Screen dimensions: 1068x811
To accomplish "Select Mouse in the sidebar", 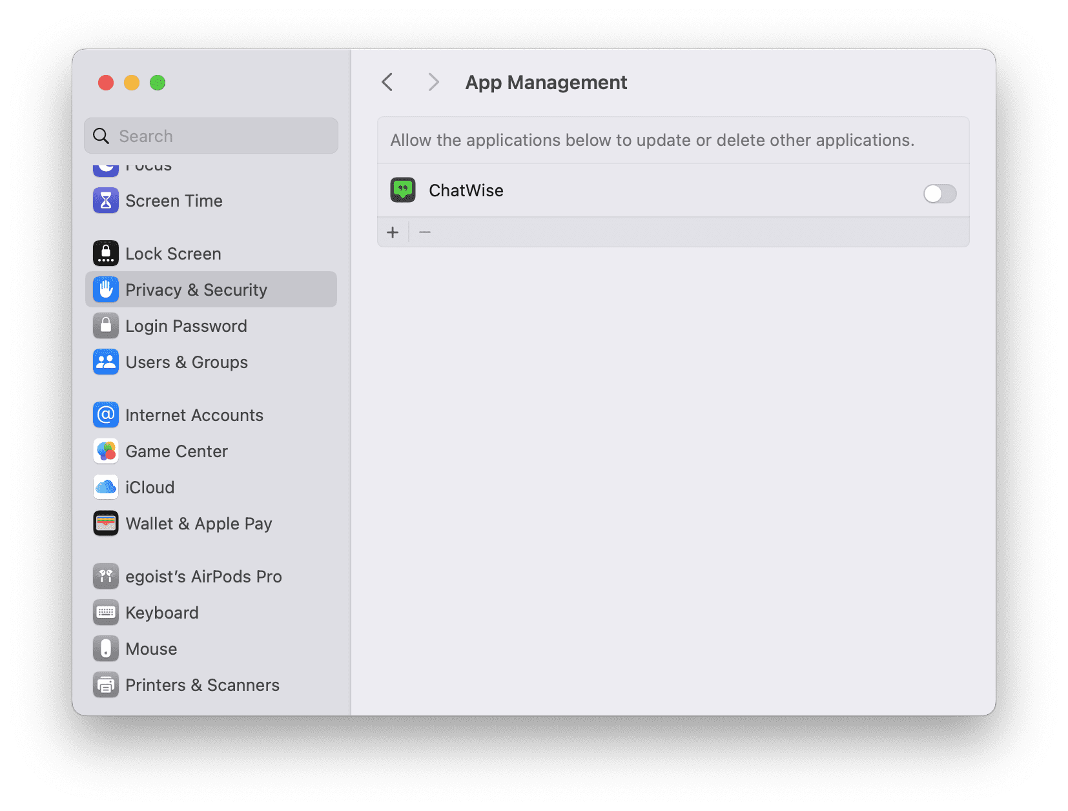I will click(211, 649).
